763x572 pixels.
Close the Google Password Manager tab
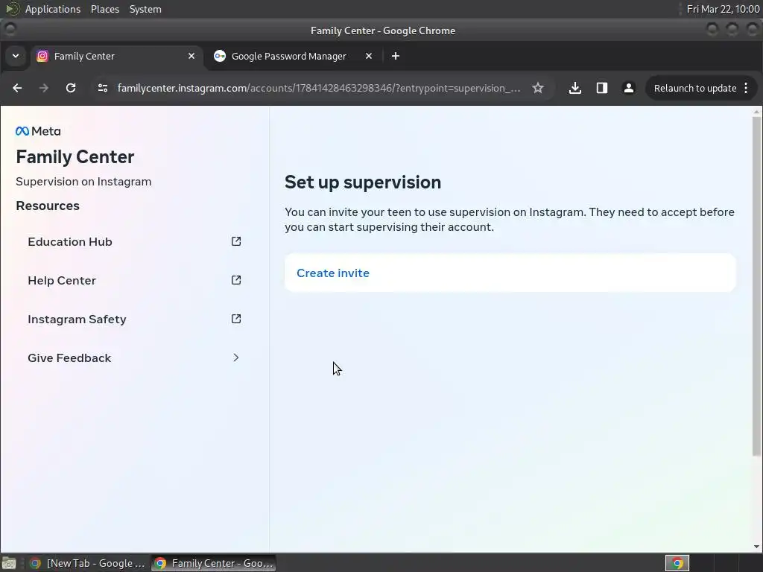369,56
